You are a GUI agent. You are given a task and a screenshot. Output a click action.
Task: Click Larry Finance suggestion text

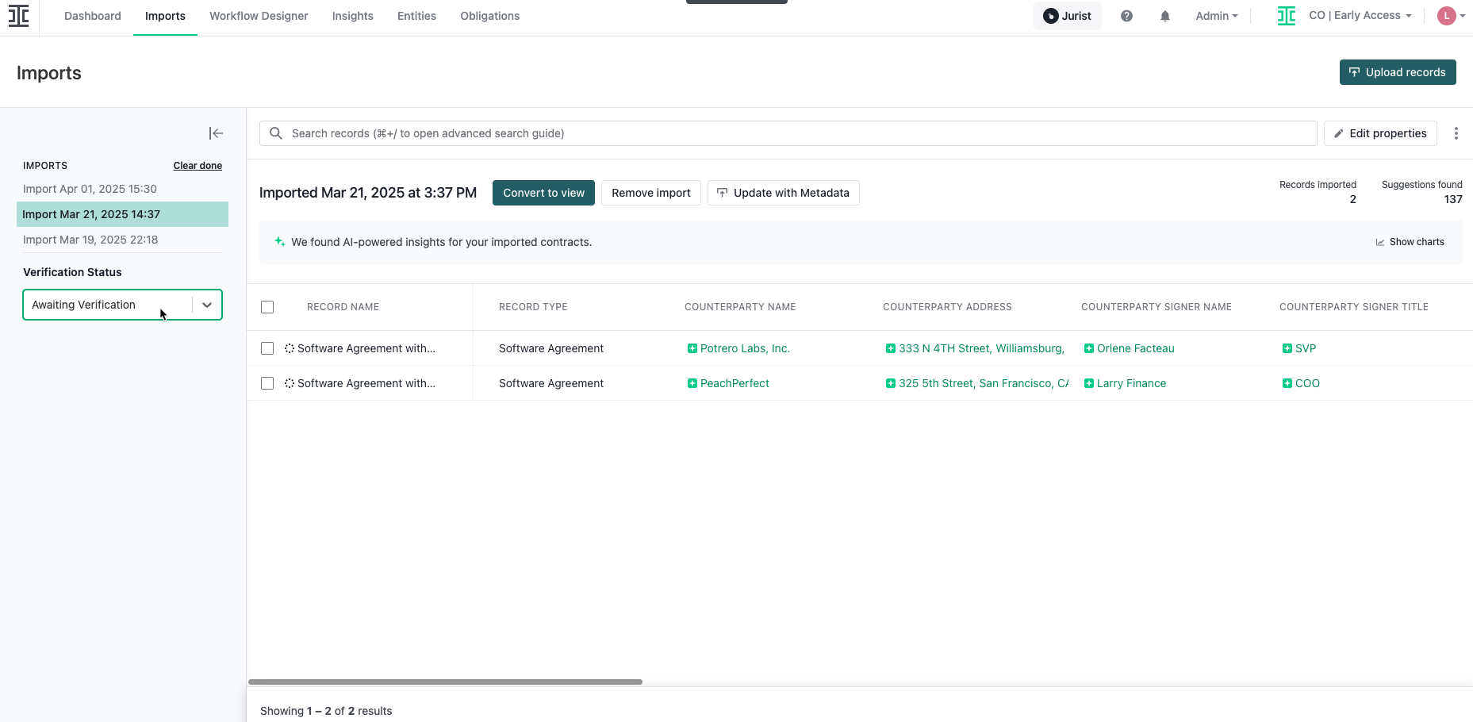tap(1131, 383)
